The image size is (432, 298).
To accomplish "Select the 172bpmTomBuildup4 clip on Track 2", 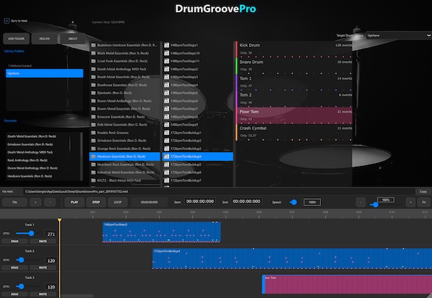I will (292, 259).
